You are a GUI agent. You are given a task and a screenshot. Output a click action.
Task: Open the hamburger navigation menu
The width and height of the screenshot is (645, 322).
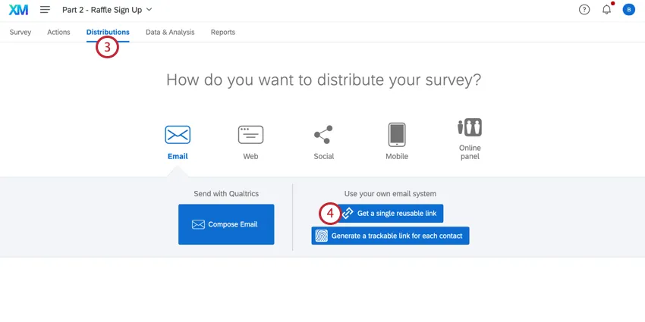tap(45, 10)
